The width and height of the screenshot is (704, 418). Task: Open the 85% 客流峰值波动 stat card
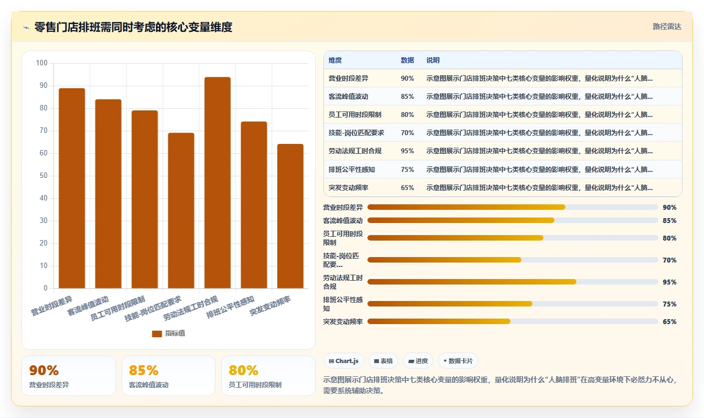tap(168, 376)
